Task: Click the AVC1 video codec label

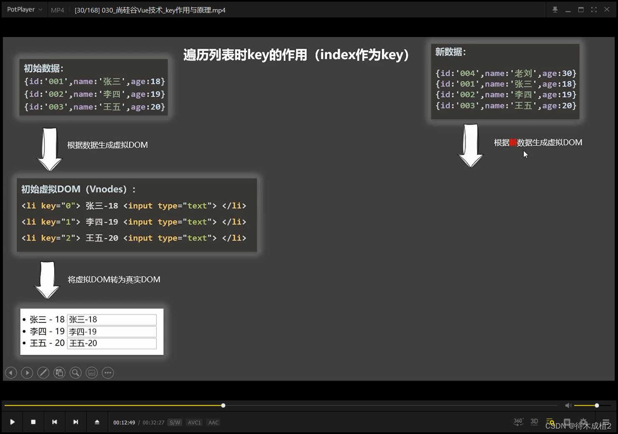Action: pos(194,422)
